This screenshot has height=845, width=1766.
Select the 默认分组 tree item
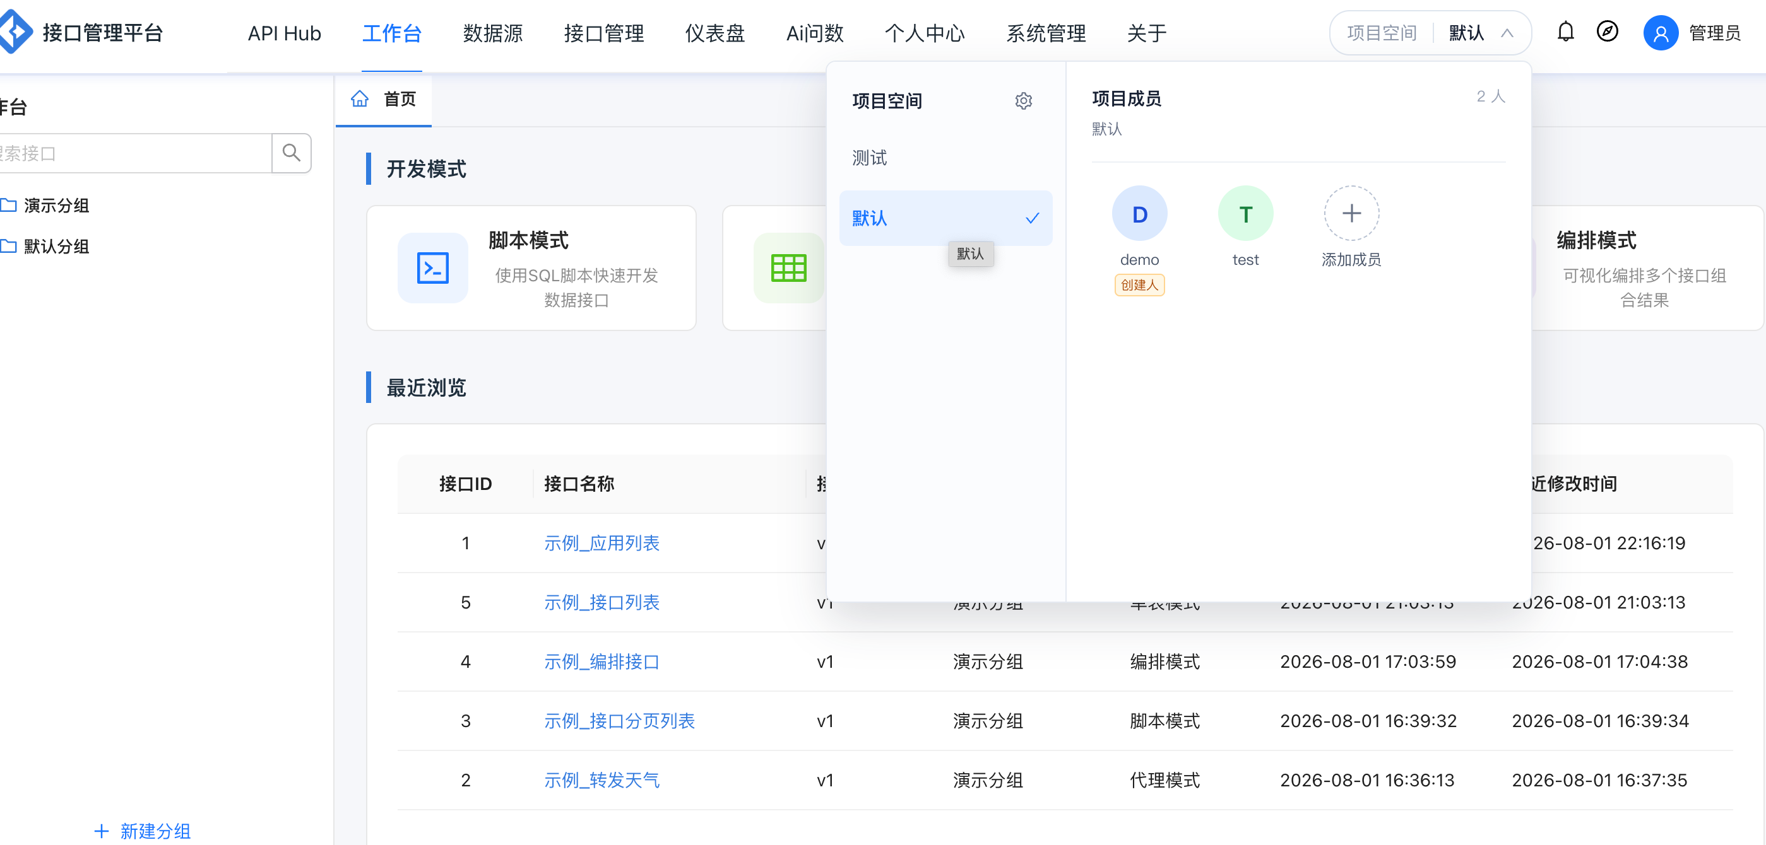pos(56,247)
